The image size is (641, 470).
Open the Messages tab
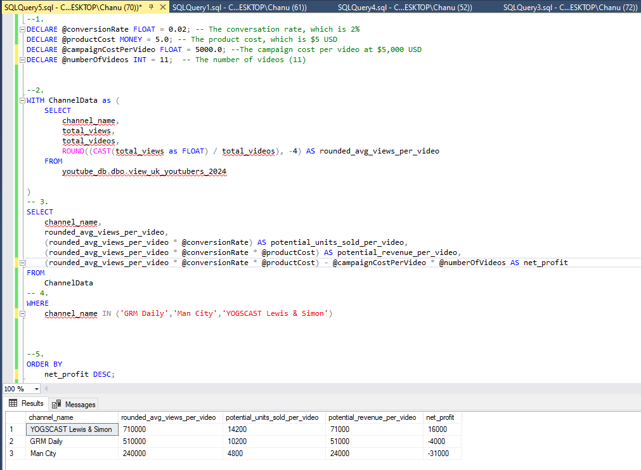coord(74,404)
